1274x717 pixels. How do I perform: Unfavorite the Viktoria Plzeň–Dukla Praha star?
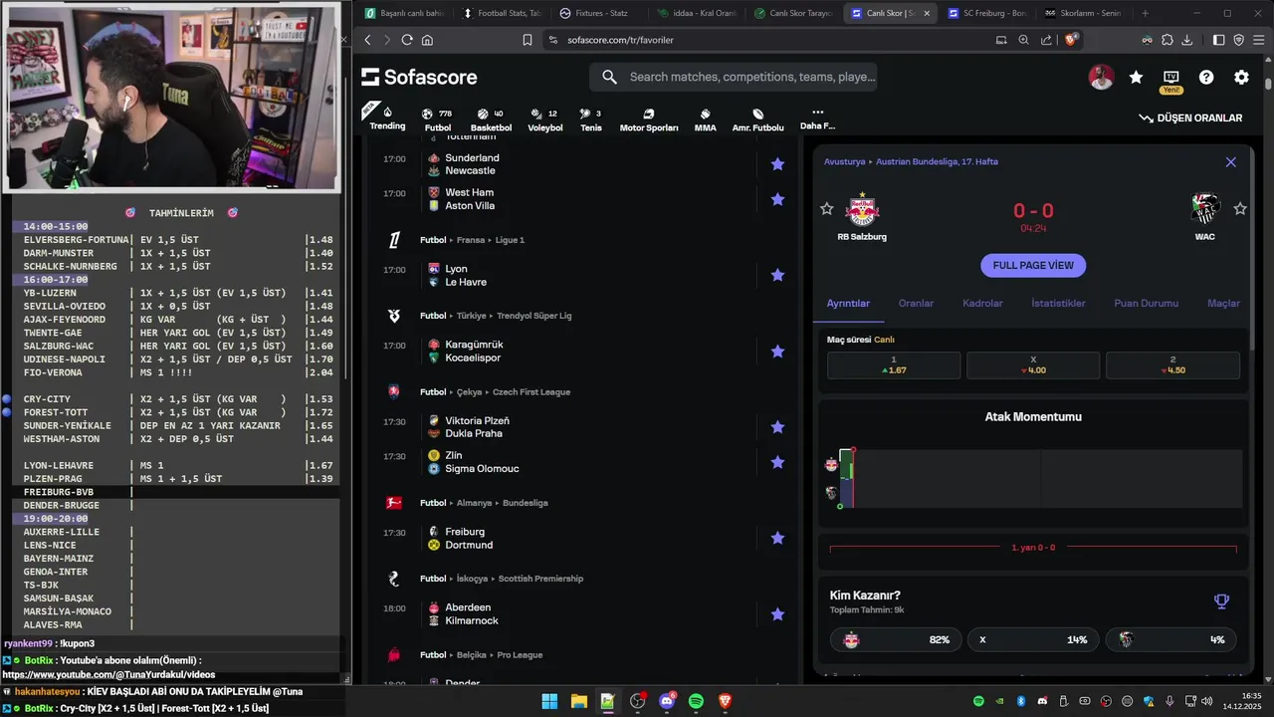(777, 427)
